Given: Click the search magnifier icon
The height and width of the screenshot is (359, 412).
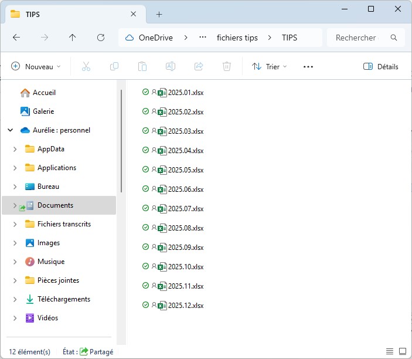Looking at the screenshot, I should 394,38.
